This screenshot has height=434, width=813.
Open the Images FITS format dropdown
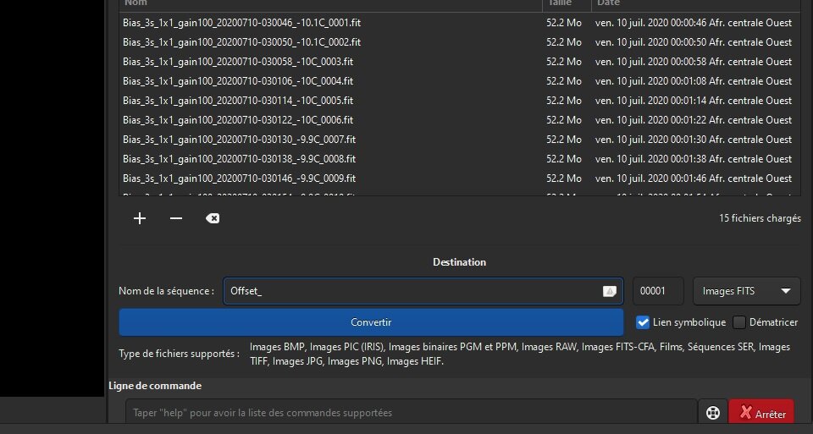coord(747,291)
